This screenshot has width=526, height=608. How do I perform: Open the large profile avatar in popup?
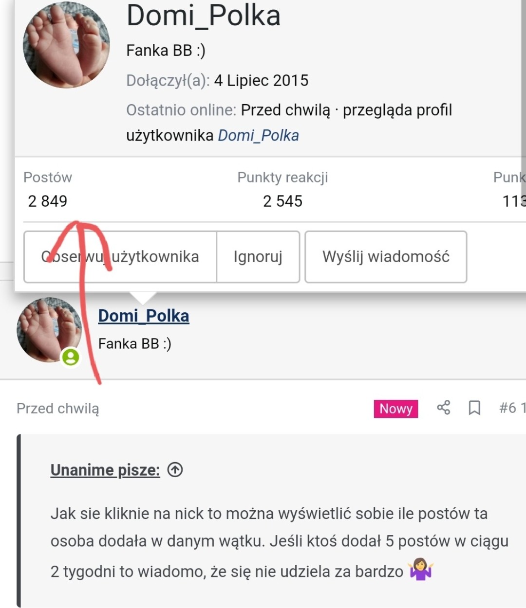[67, 45]
